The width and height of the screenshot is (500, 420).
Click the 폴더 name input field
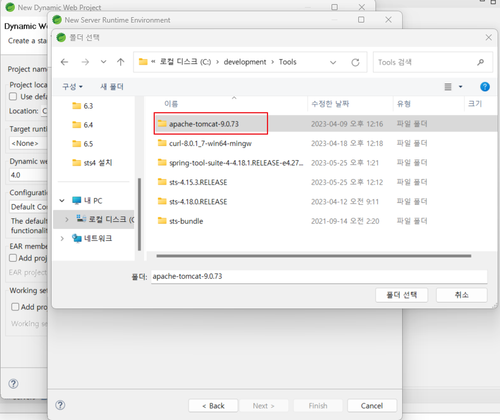click(319, 276)
